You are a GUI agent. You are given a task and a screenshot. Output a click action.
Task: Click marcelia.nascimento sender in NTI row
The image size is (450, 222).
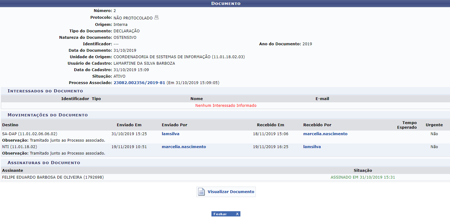point(184,147)
